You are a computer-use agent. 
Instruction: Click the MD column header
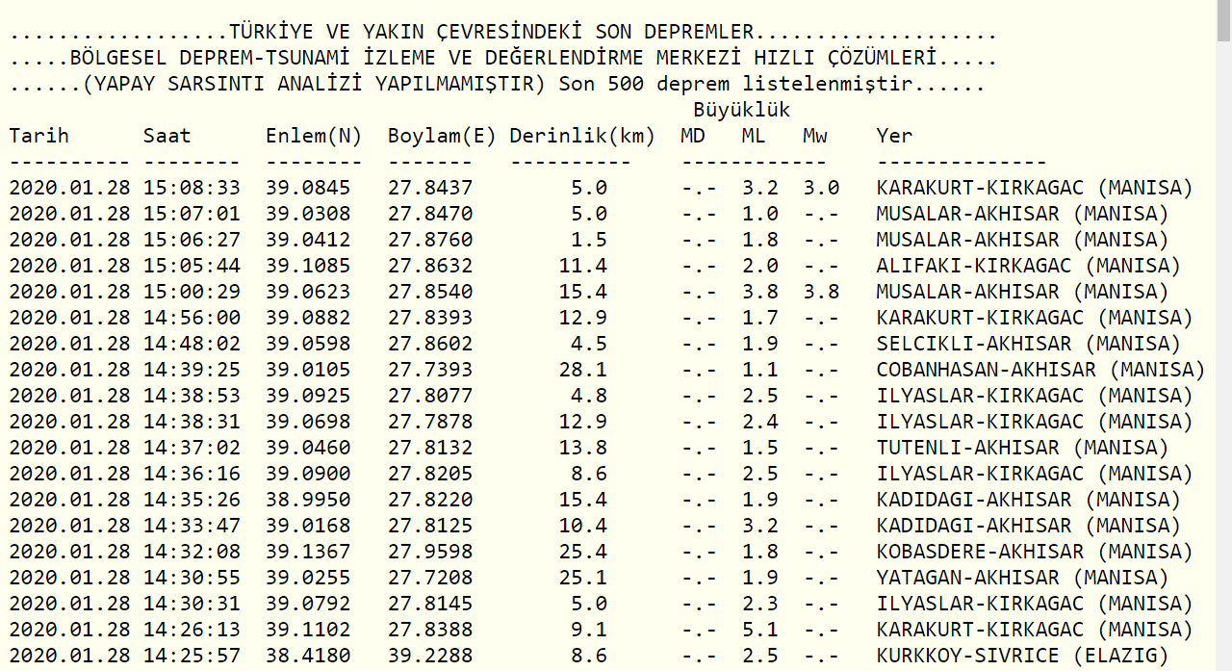(692, 136)
